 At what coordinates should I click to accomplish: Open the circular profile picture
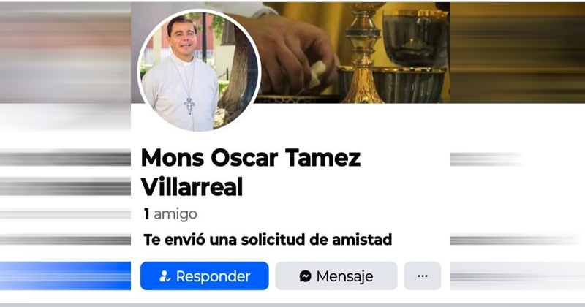(199, 71)
